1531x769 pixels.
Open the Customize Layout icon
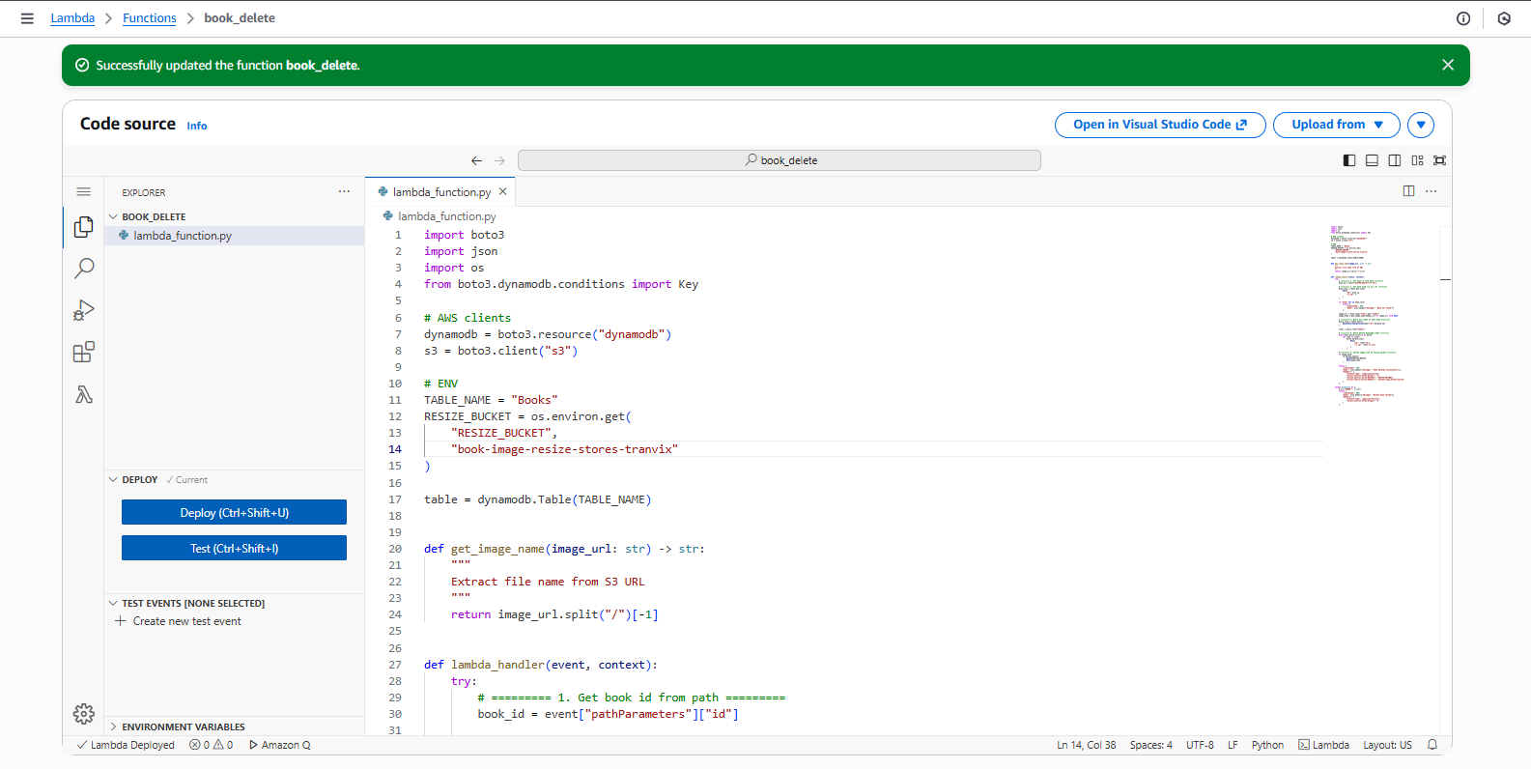(1417, 160)
